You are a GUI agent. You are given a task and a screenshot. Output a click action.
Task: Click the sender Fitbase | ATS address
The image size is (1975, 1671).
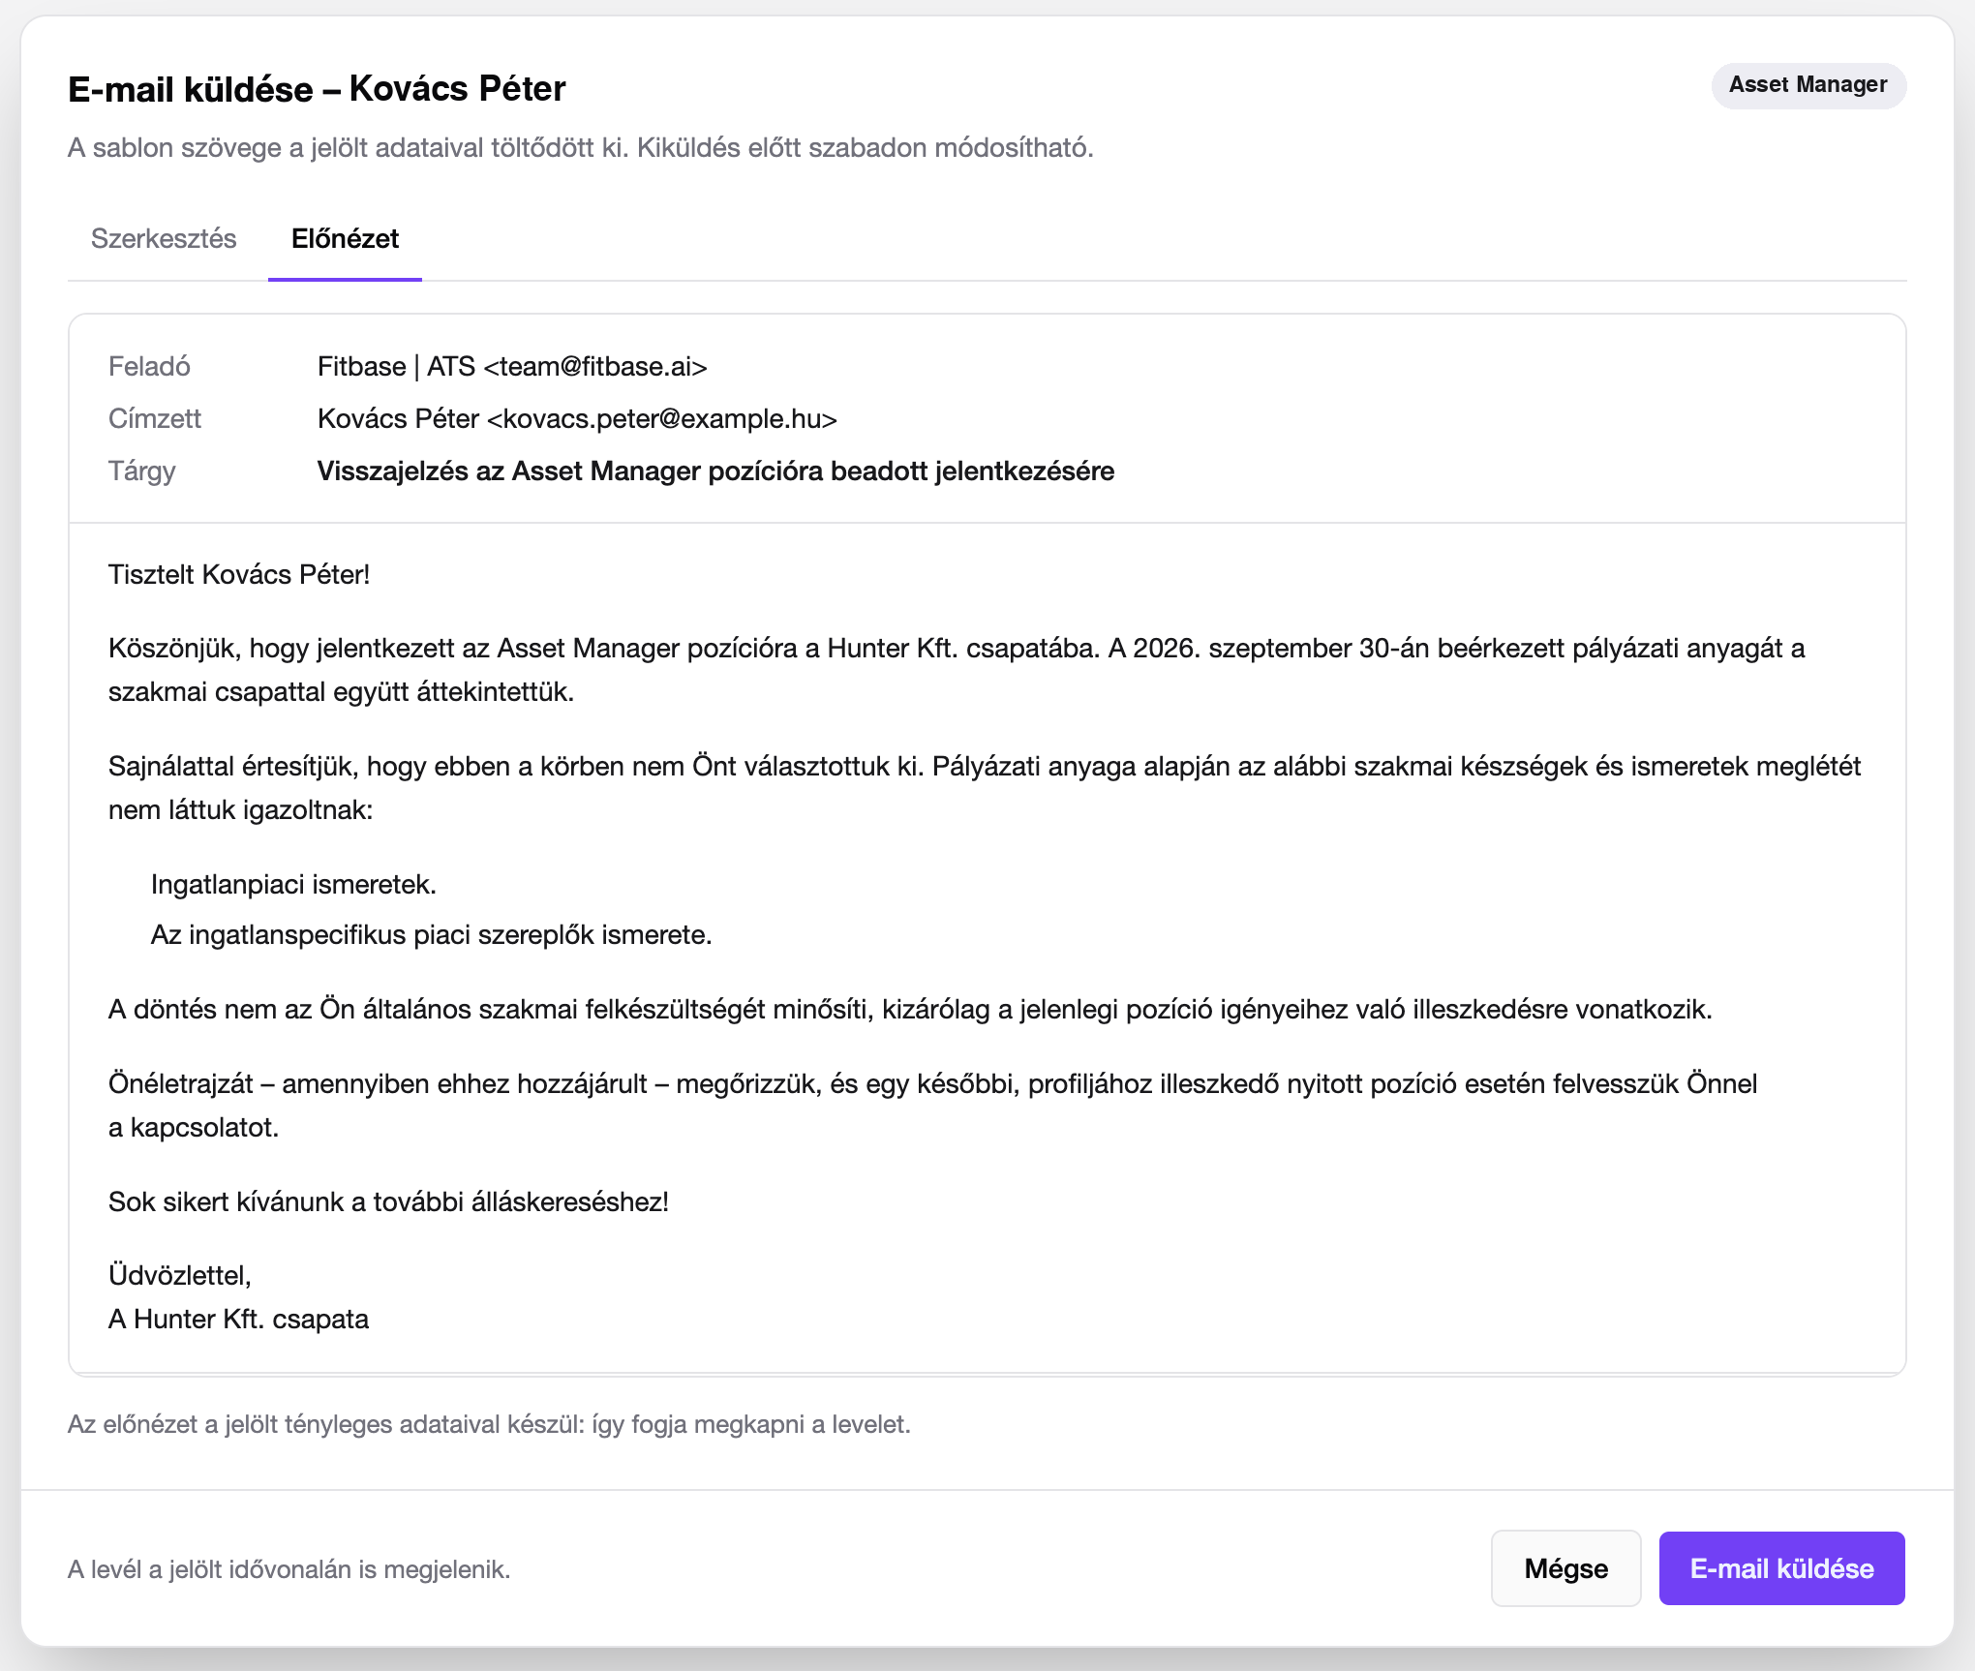pos(512,367)
